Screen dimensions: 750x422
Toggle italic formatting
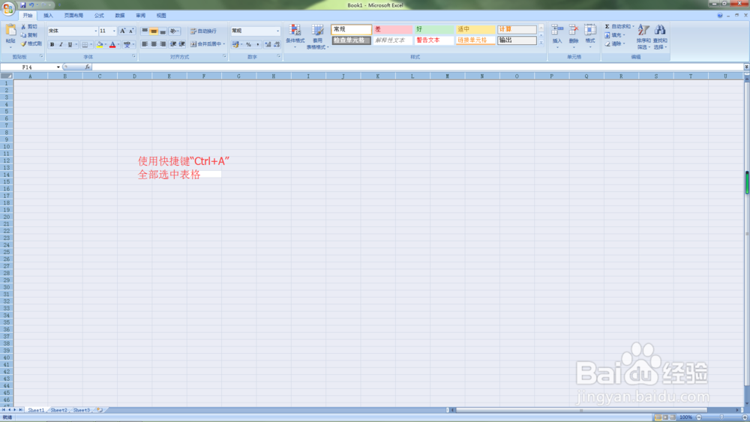click(61, 44)
